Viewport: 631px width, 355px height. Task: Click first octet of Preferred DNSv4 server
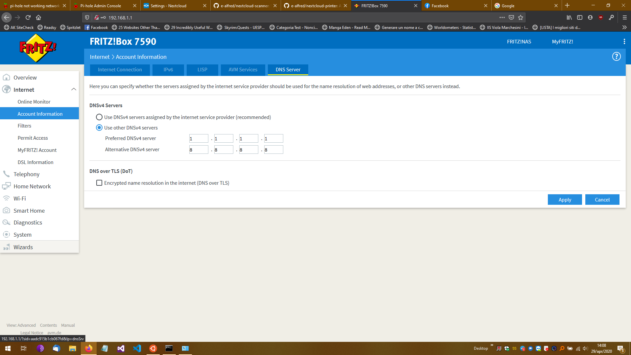tap(199, 139)
